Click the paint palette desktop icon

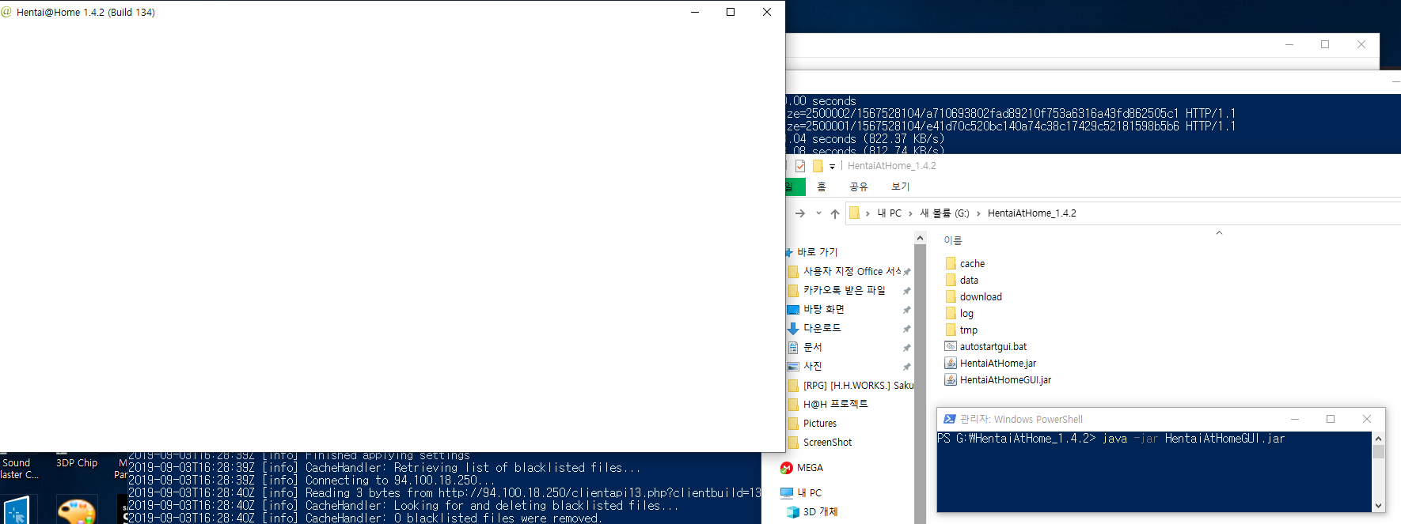(x=77, y=510)
